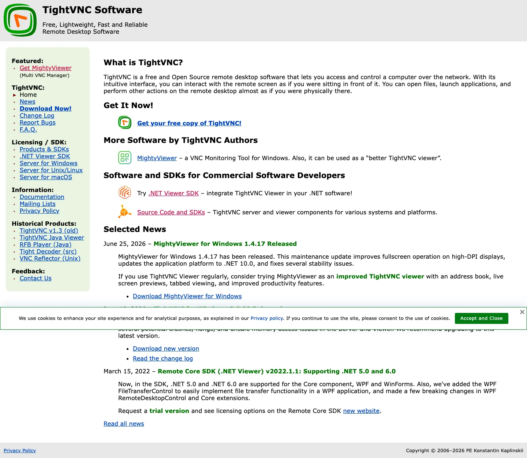Click the orange .NET Viewer SDK icon

click(125, 192)
